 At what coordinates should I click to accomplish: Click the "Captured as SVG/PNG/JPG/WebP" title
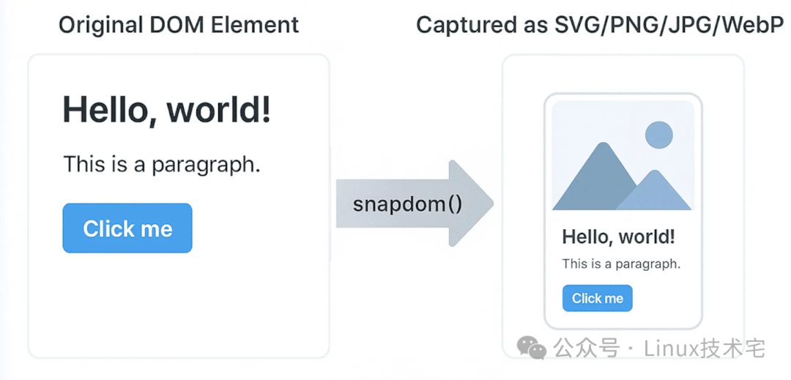[x=599, y=25]
